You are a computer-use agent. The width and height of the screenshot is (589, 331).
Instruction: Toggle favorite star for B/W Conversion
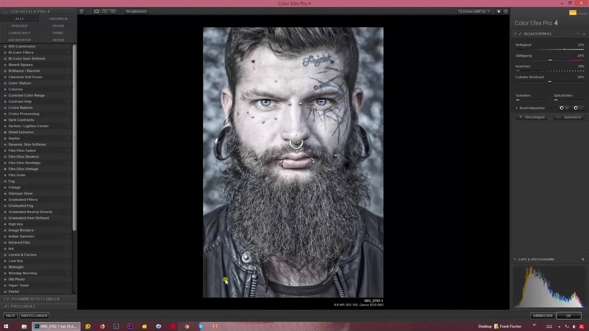5,46
